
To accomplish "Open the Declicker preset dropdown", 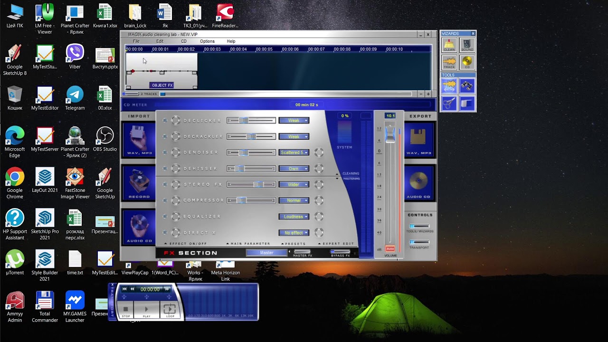I will coord(294,121).
